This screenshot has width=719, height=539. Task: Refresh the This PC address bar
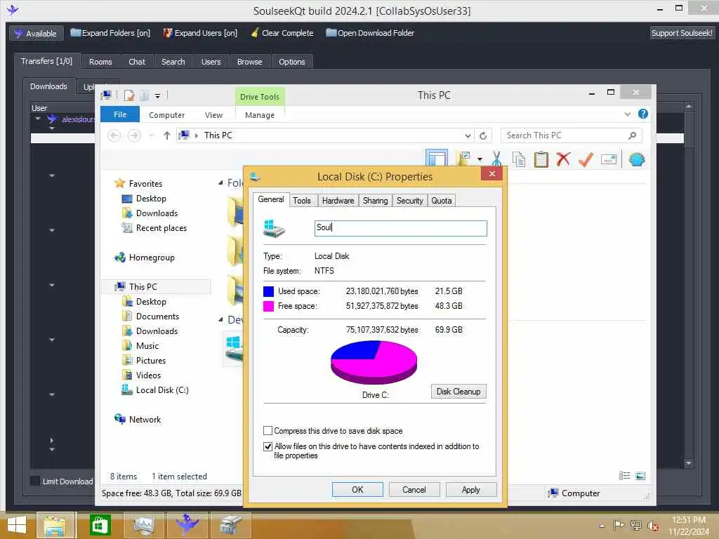(483, 135)
